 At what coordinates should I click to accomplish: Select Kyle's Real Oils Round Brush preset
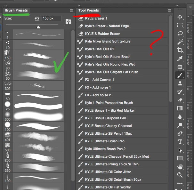[x=122, y=57]
